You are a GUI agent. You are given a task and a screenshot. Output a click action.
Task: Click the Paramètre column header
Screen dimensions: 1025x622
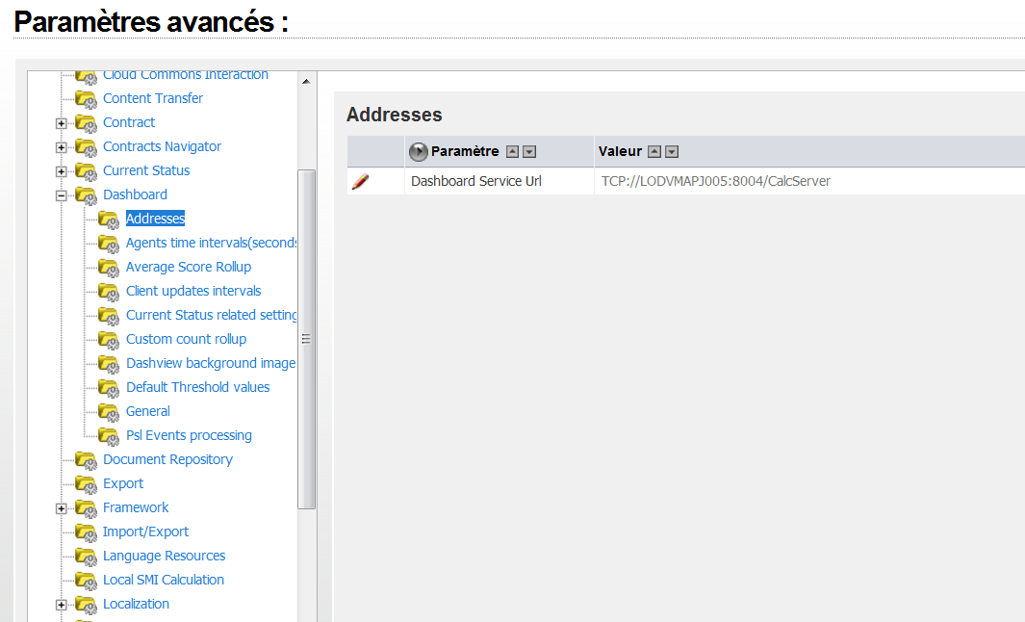pos(465,152)
